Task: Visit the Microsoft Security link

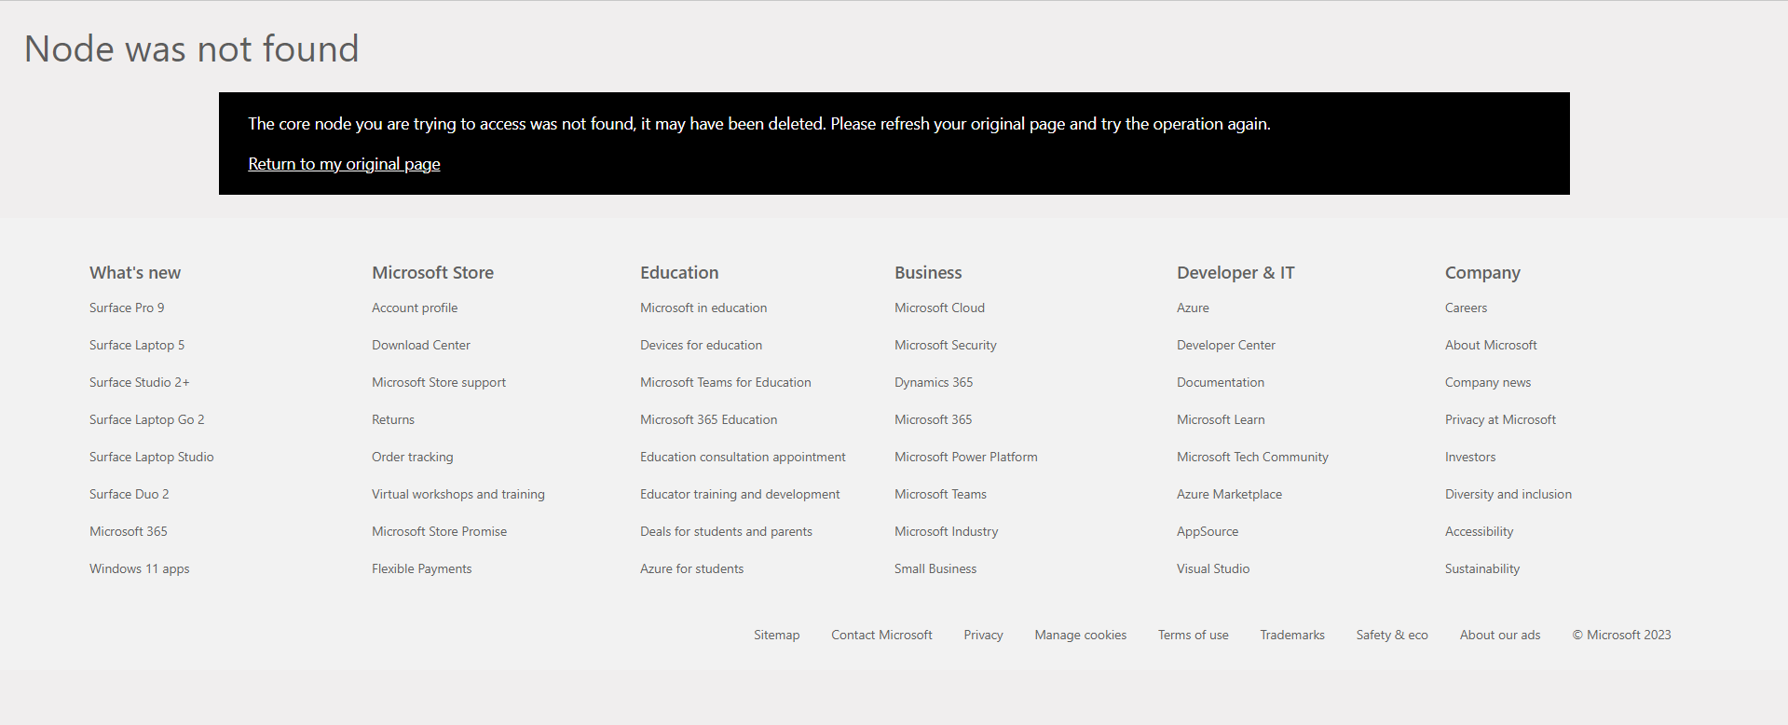Action: click(x=946, y=345)
